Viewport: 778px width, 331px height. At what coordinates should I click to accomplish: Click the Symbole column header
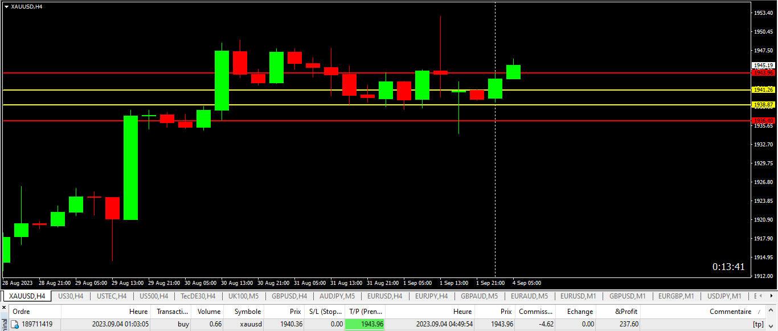click(x=247, y=312)
